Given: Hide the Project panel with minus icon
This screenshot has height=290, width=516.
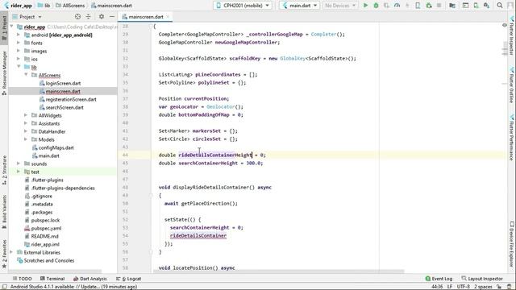Looking at the screenshot, I should pos(112,16).
